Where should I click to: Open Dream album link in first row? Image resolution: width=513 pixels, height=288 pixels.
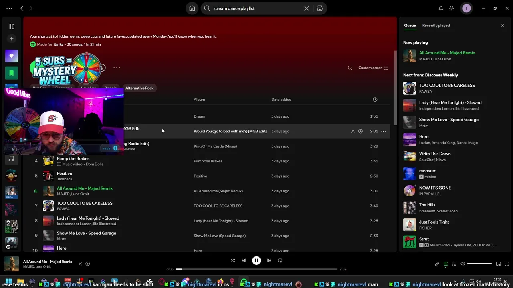[199, 116]
